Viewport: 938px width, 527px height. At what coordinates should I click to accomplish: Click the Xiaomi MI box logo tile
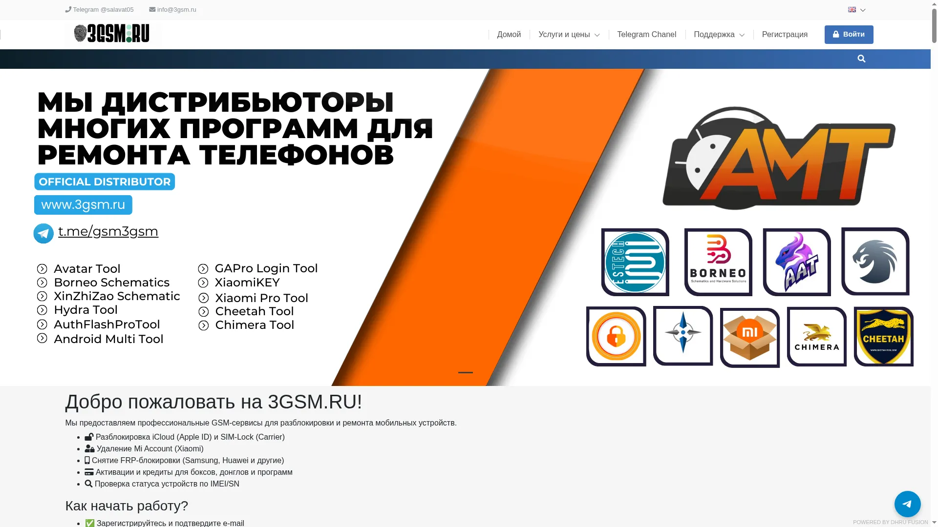pos(750,338)
